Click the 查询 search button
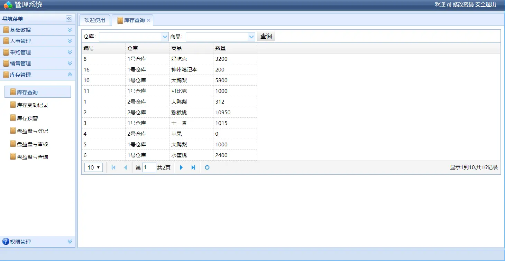The image size is (505, 261). pyautogui.click(x=266, y=36)
